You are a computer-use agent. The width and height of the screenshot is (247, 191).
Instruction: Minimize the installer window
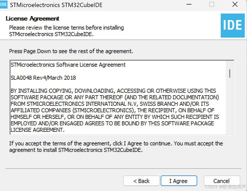(x=189, y=5)
